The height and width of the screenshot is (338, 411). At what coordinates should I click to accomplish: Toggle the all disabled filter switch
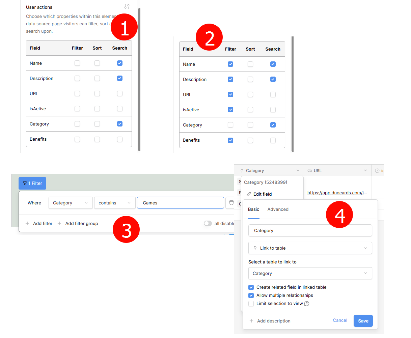click(x=208, y=223)
